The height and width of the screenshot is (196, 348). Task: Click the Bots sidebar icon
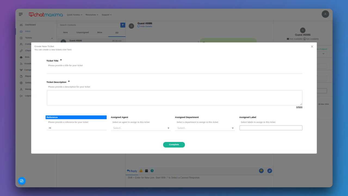(21, 57)
